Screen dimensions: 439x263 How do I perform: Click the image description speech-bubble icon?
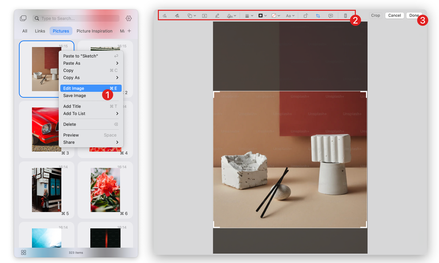pos(331,15)
